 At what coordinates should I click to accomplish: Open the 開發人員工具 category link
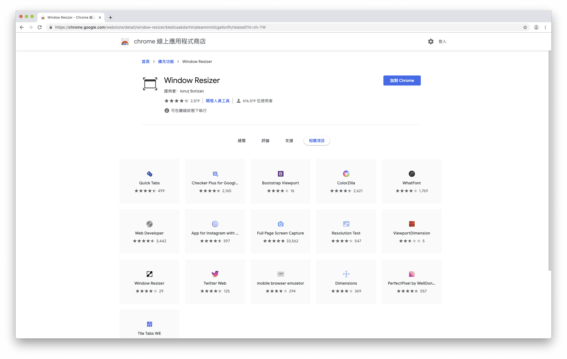pos(218,101)
